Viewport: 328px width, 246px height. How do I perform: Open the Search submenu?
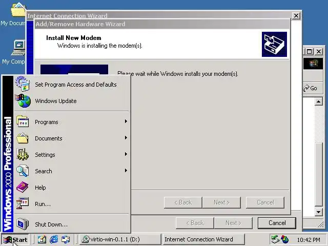coord(72,171)
